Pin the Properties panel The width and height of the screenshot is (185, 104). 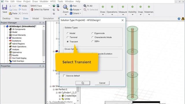pos(40,66)
